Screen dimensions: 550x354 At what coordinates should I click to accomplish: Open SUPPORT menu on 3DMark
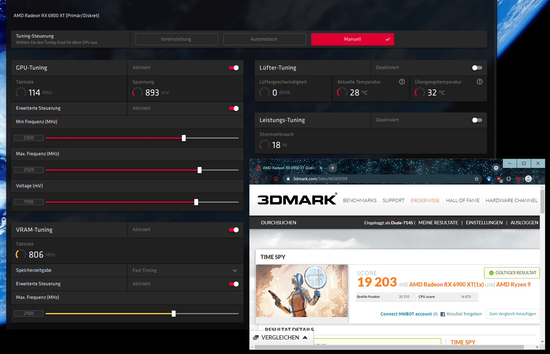point(393,201)
